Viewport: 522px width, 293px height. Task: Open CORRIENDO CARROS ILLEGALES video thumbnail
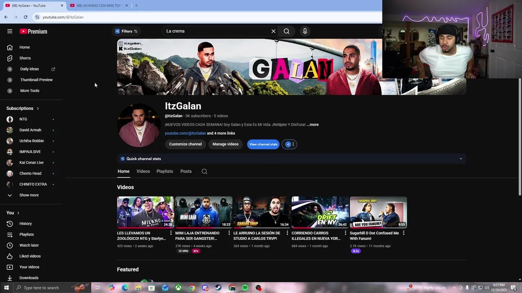click(320, 212)
